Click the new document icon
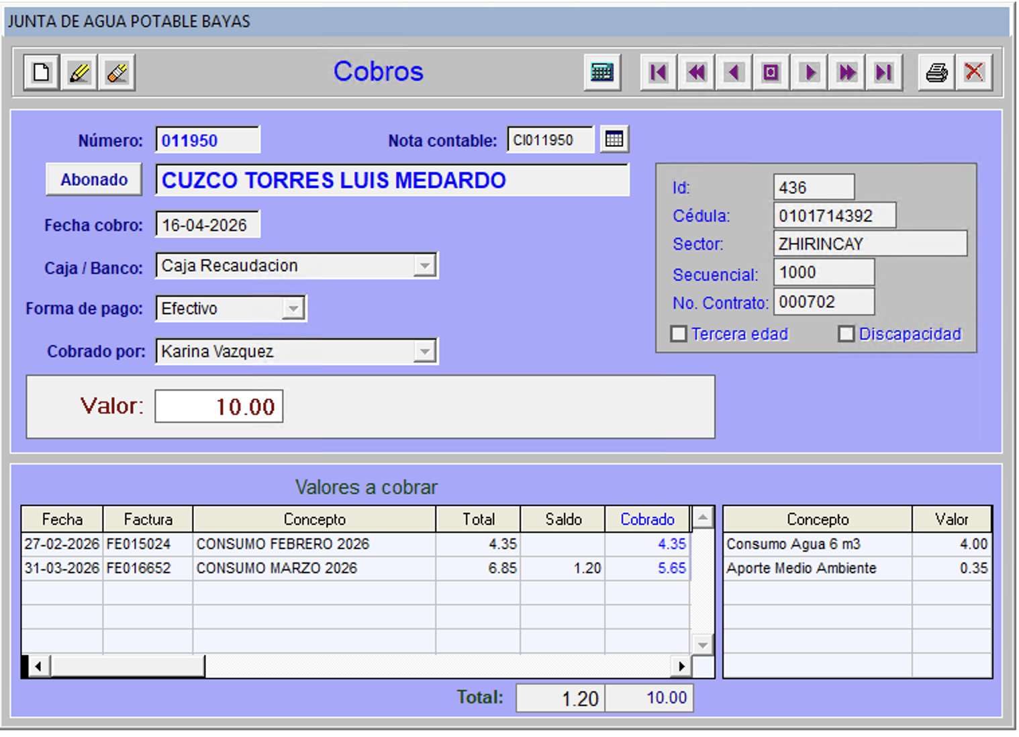Image resolution: width=1019 pixels, height=737 pixels. tap(41, 72)
